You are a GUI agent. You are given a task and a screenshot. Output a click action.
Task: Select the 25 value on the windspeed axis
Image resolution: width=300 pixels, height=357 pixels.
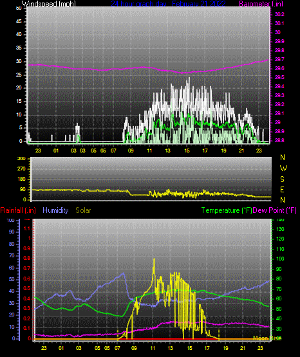(19, 75)
